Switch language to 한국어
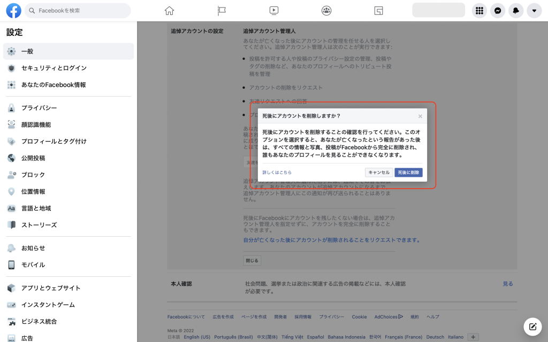The height and width of the screenshot is (342, 548). coord(375,337)
